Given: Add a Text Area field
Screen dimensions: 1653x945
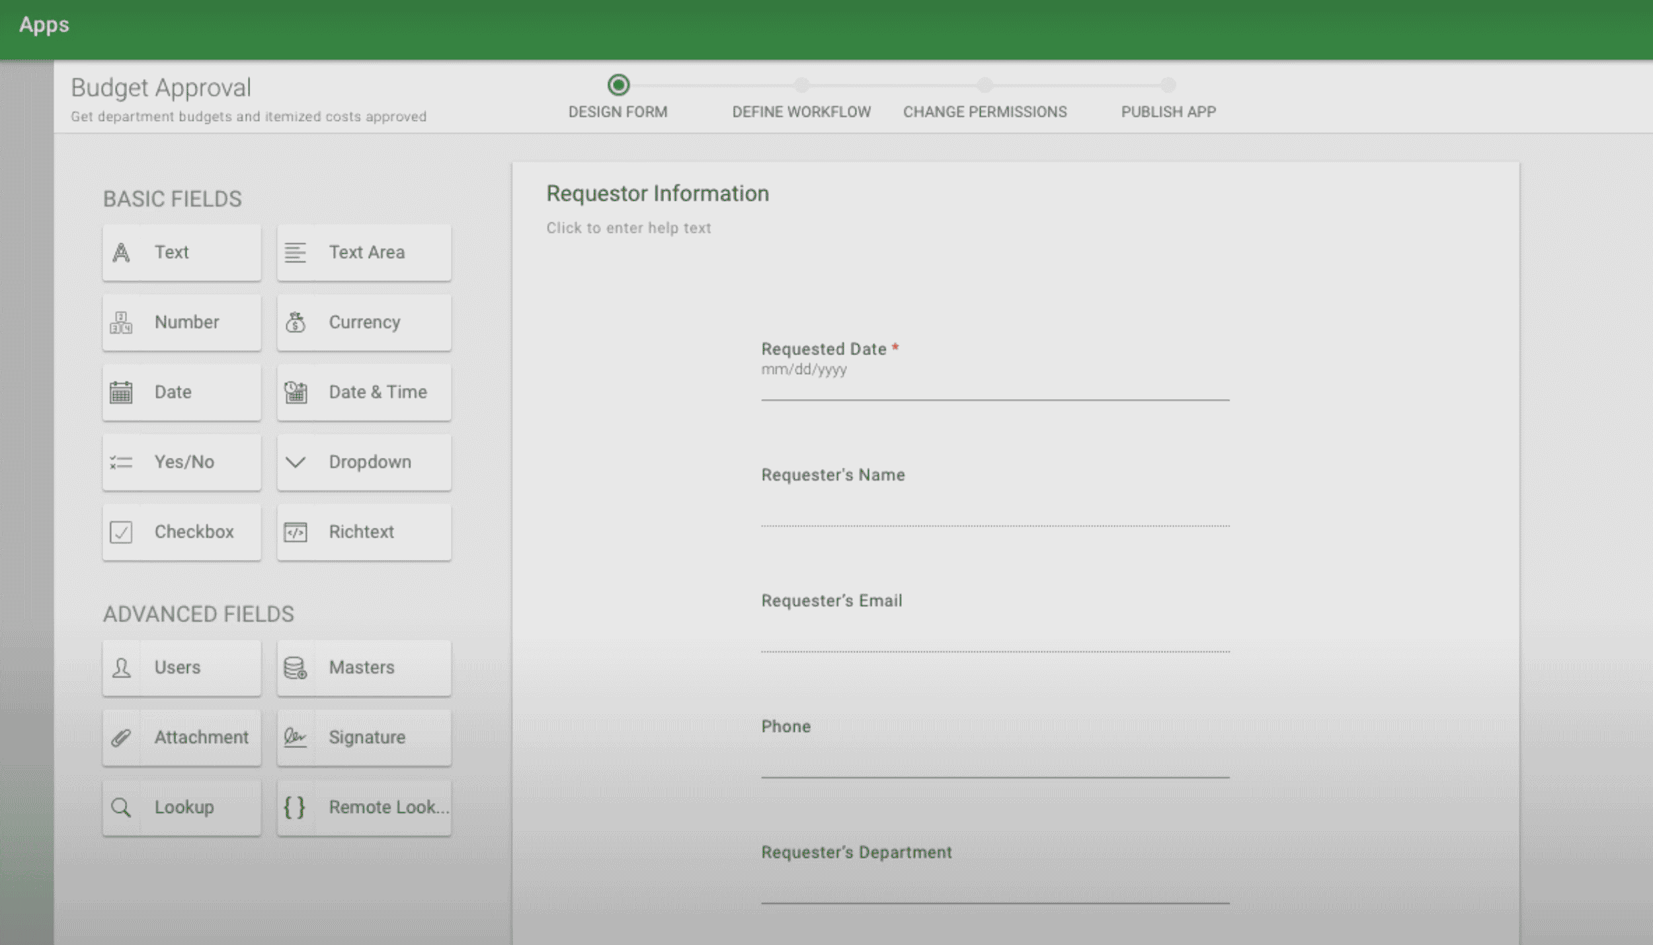Looking at the screenshot, I should [x=364, y=252].
